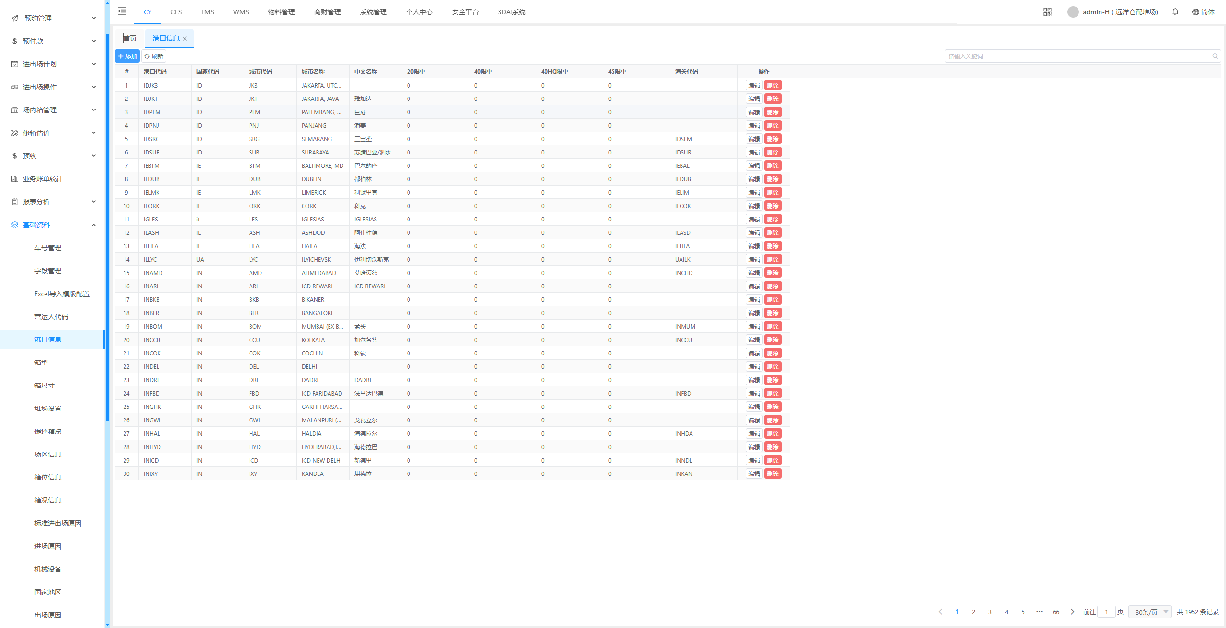
Task: Click the search magnifier icon
Action: tap(1215, 56)
